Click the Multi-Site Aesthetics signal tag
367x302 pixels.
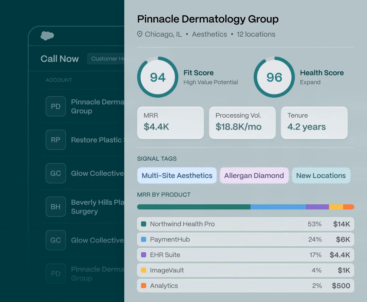tap(177, 175)
